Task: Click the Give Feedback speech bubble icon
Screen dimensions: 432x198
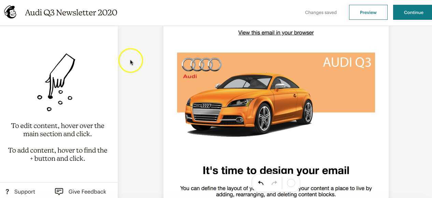Action: click(x=59, y=192)
